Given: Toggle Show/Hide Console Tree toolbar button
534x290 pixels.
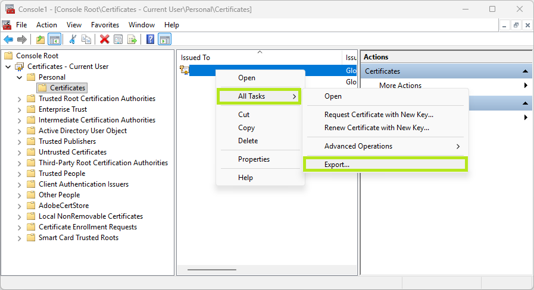Looking at the screenshot, I should 54,39.
